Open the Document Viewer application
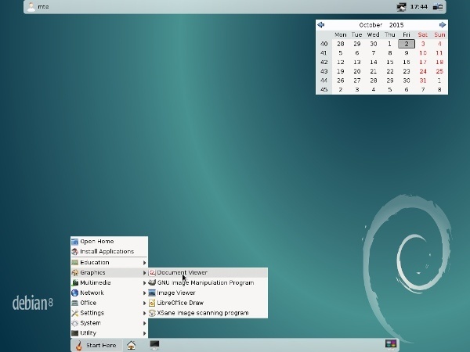This screenshot has width=470, height=352. point(208,273)
